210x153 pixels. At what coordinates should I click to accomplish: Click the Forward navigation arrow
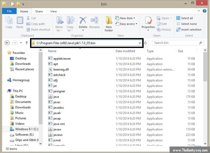[x=15, y=43]
